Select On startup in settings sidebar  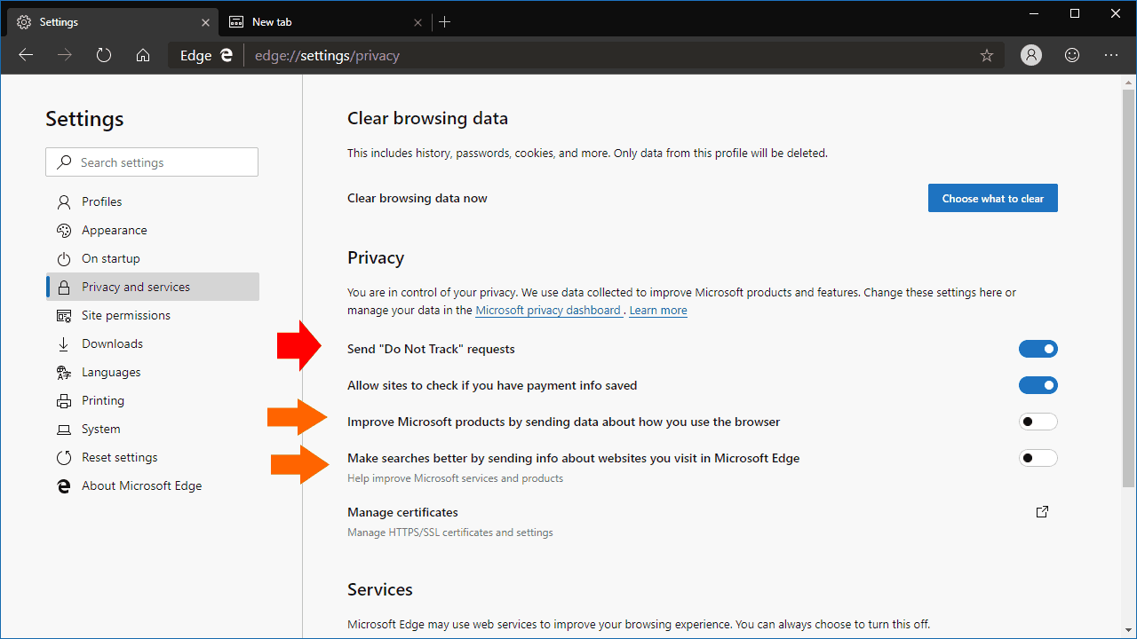[x=152, y=258]
